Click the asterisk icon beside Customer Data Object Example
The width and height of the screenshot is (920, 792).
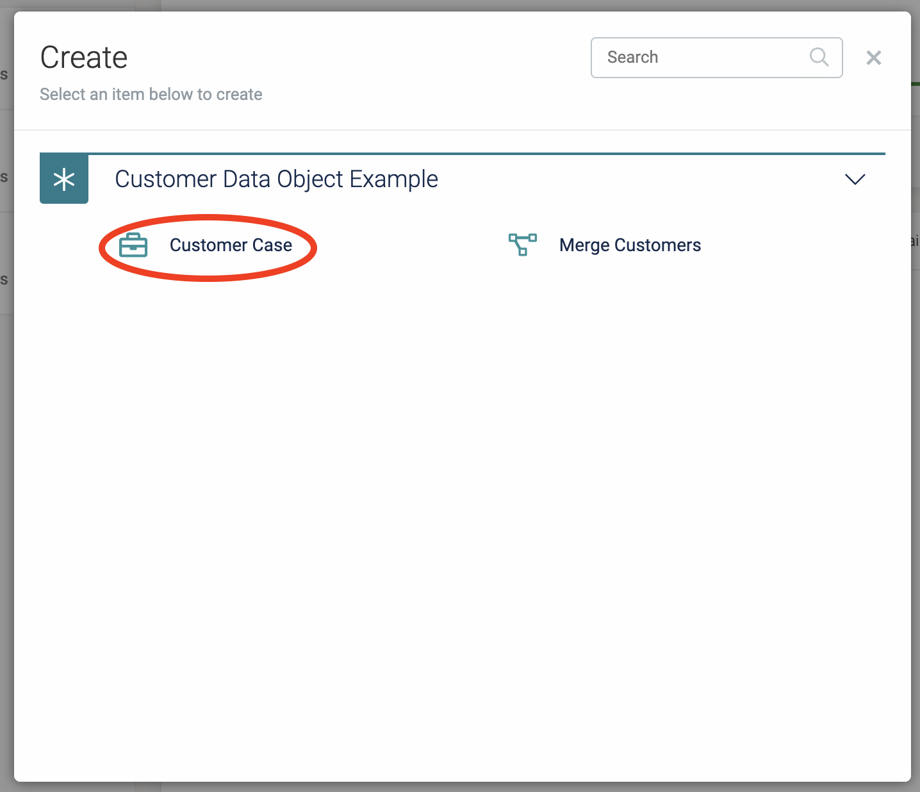coord(64,179)
